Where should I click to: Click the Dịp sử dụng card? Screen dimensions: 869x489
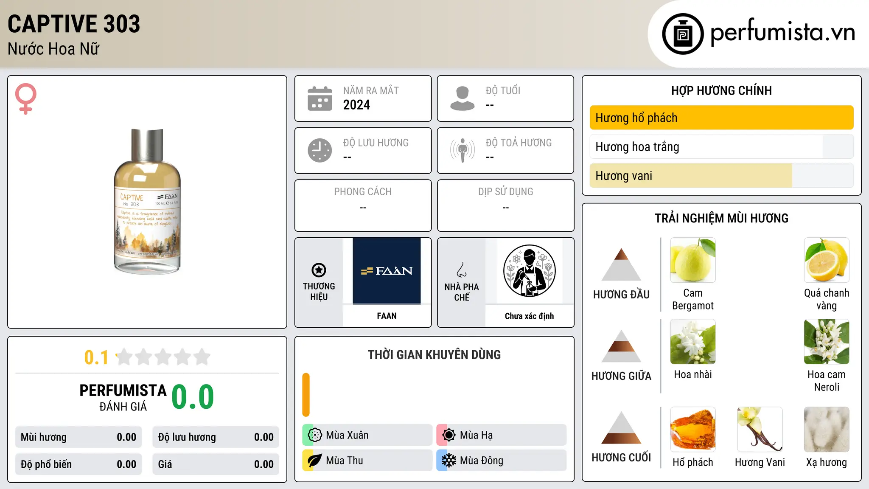[505, 205]
